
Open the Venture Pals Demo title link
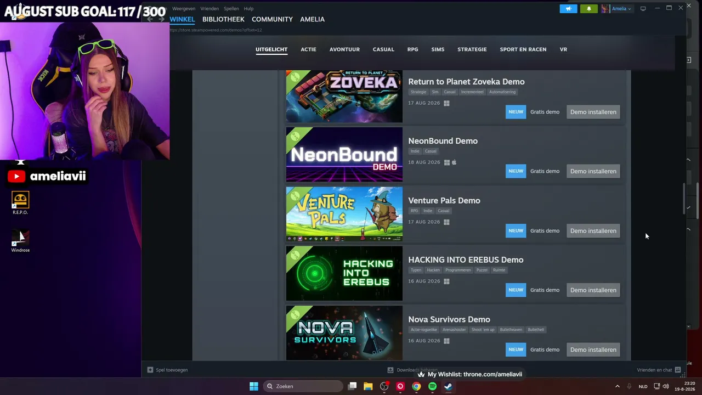pyautogui.click(x=444, y=201)
